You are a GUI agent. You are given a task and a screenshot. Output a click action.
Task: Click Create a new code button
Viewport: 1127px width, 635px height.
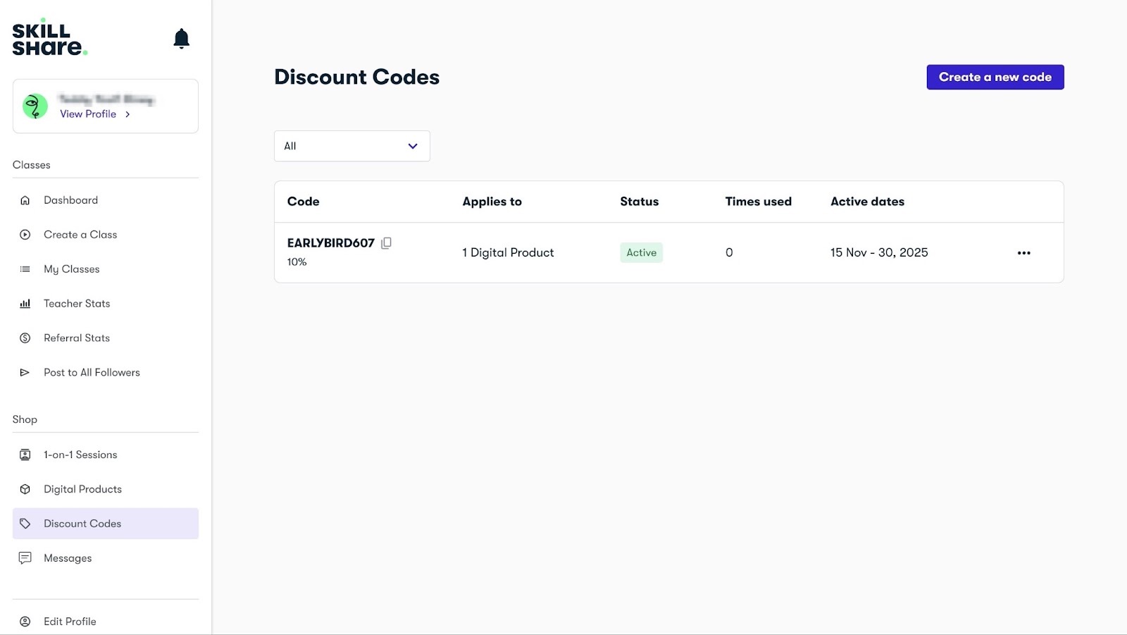click(995, 78)
